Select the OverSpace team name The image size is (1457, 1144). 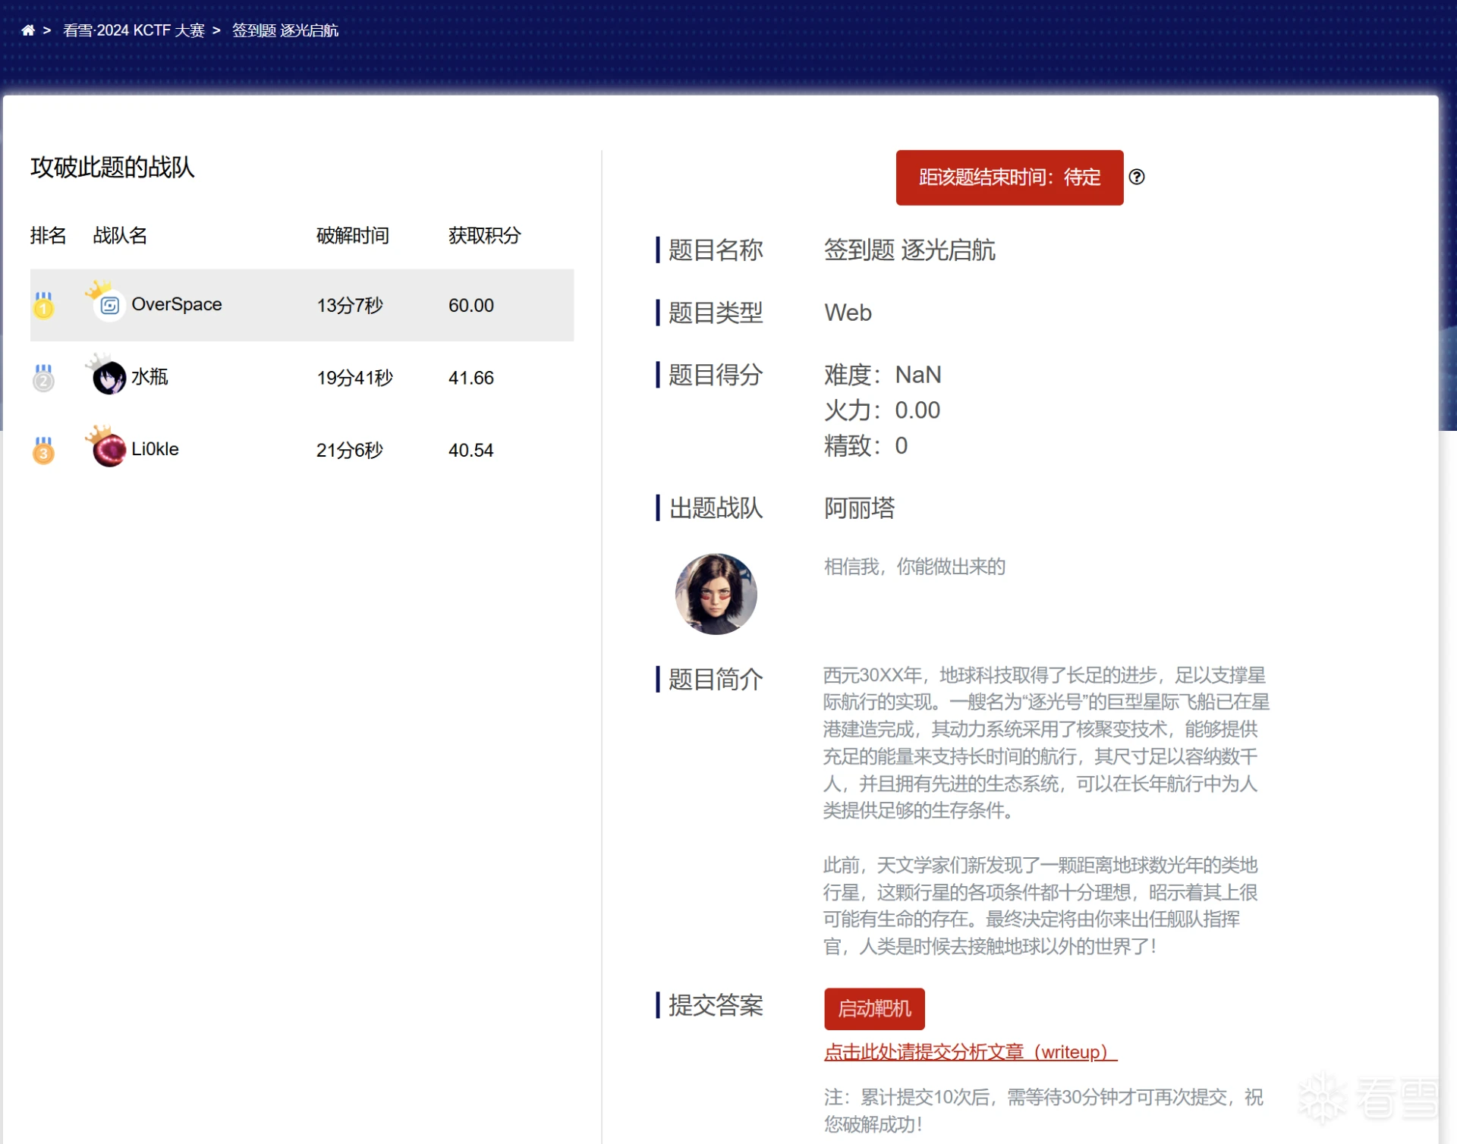(177, 304)
